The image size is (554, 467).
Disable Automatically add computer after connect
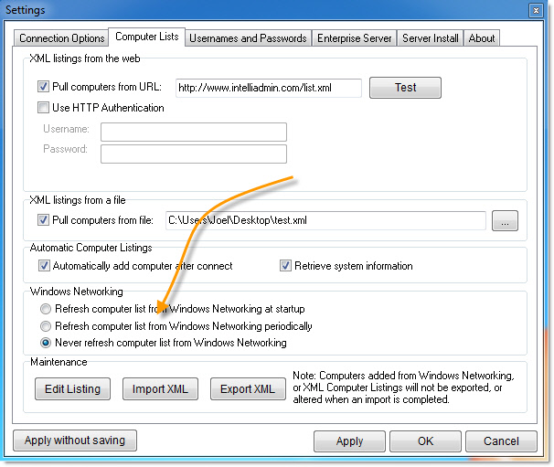click(44, 266)
